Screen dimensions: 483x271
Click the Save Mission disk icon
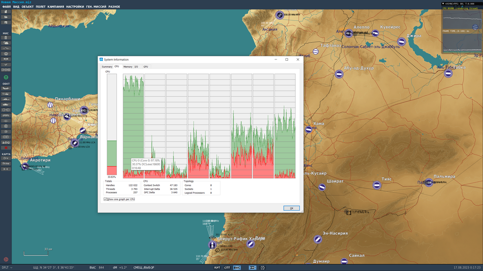coord(6,23)
